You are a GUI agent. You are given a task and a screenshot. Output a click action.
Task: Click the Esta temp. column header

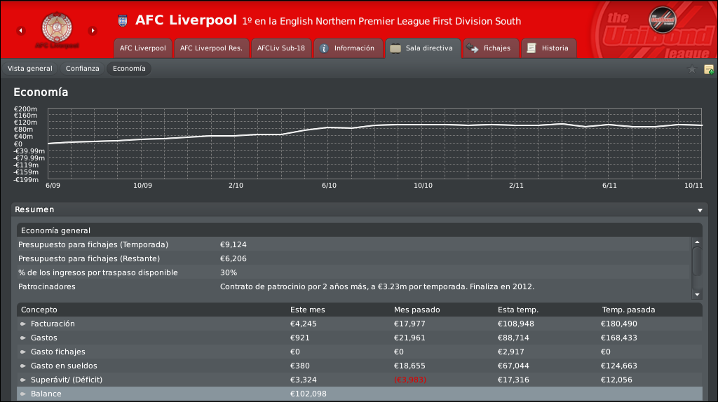point(518,310)
